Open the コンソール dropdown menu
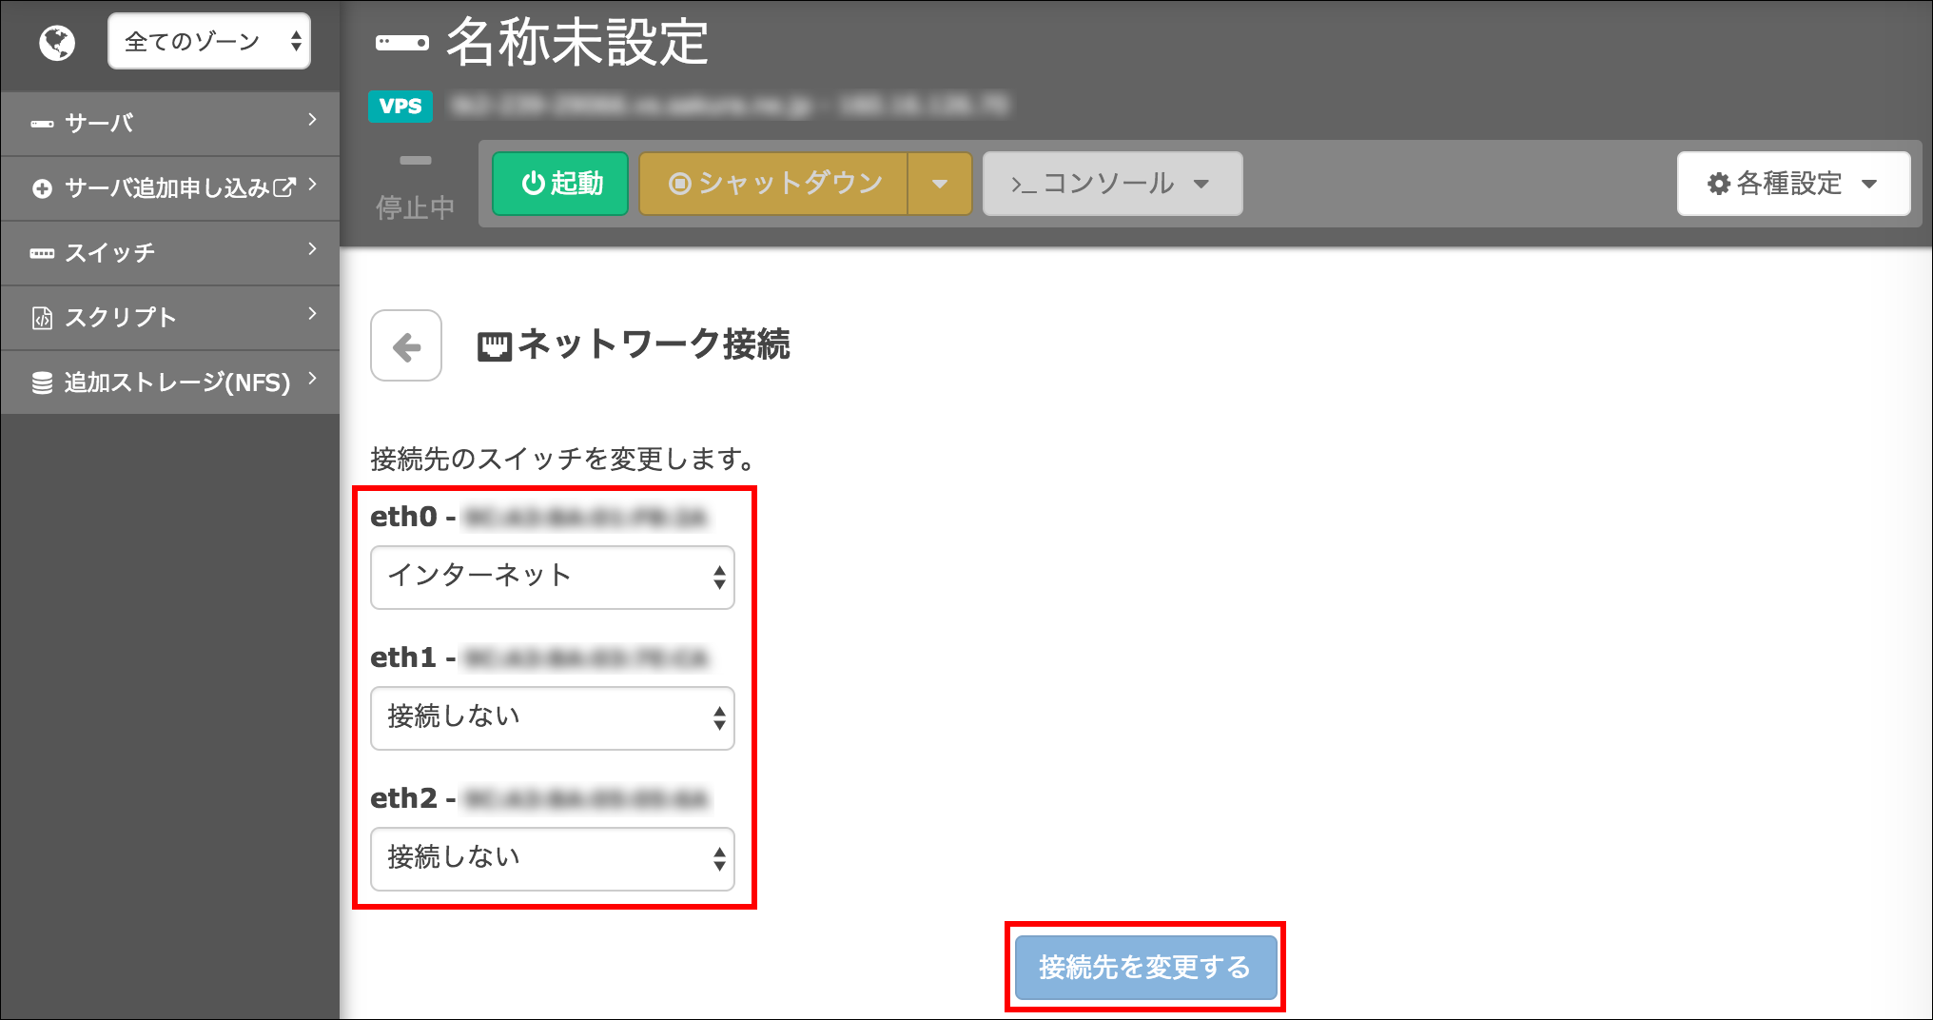 (x=1111, y=184)
